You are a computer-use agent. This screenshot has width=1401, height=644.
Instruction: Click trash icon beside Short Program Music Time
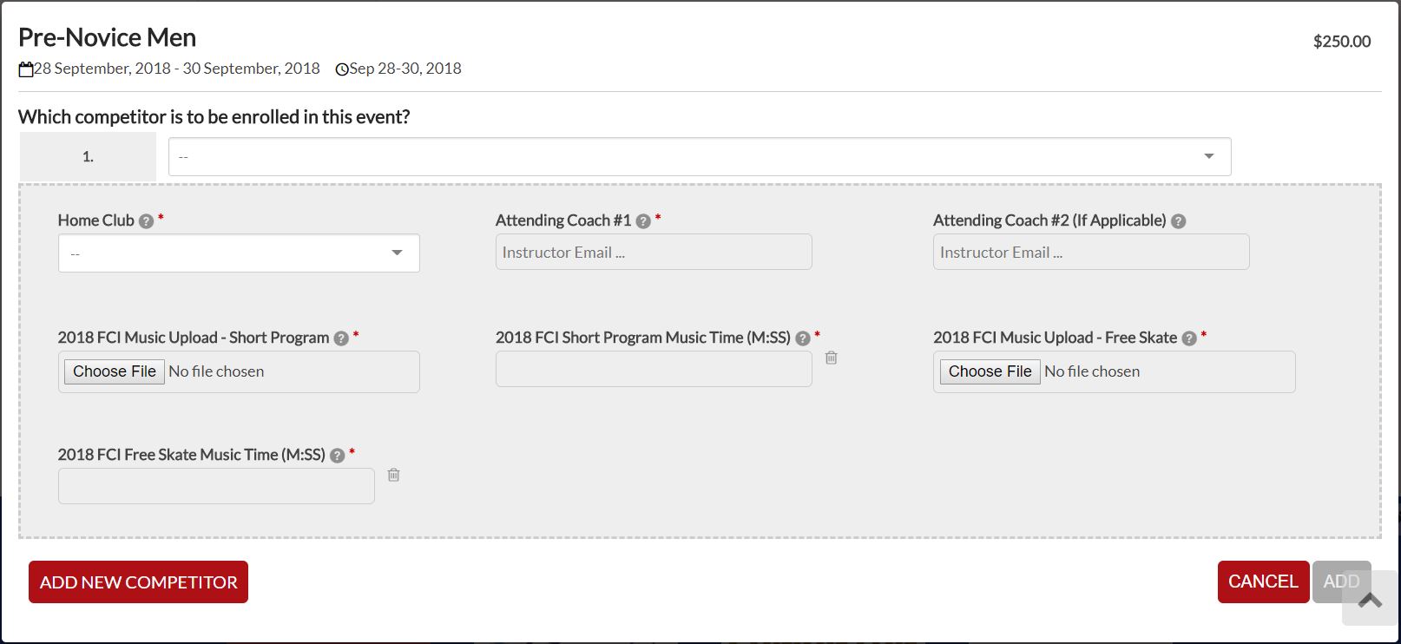[831, 358]
